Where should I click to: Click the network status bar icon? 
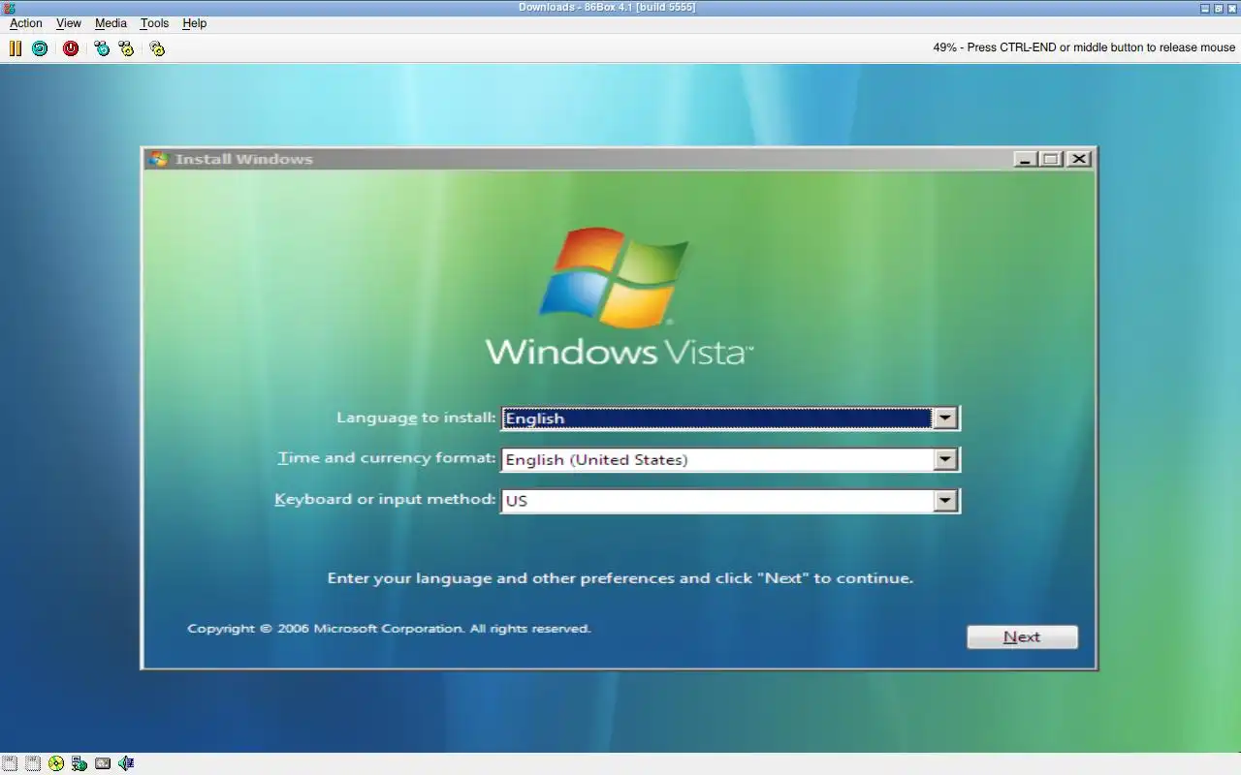[80, 763]
